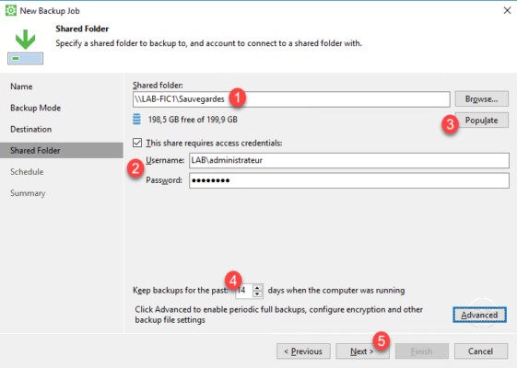Focus the Password input field

click(x=349, y=180)
